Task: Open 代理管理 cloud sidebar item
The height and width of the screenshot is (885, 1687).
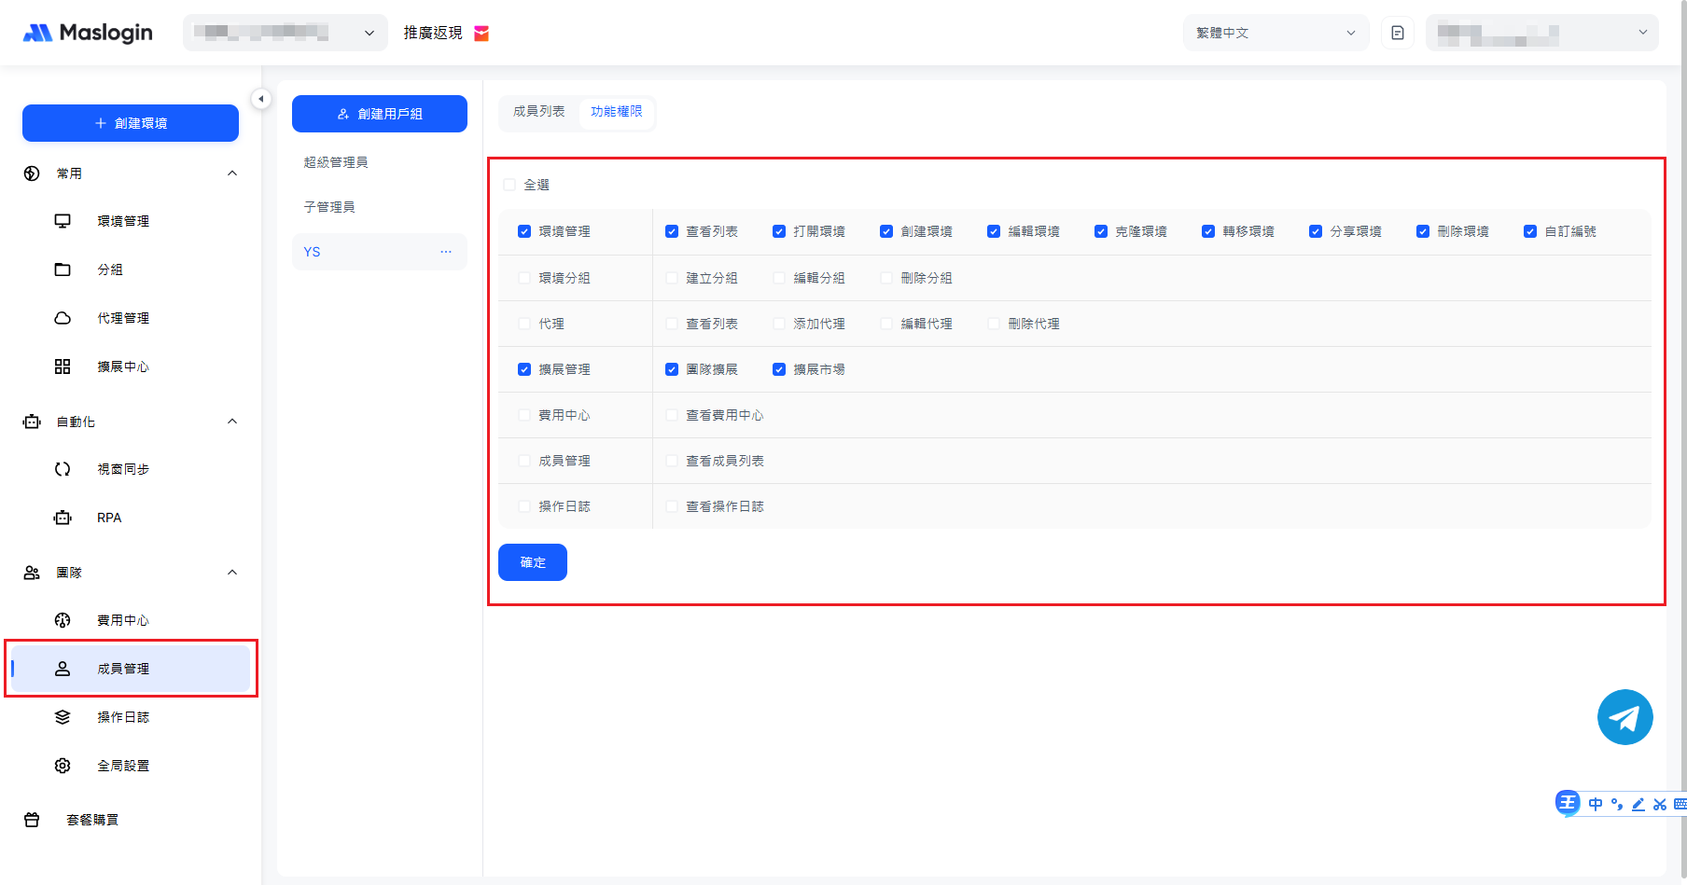Action: click(122, 318)
